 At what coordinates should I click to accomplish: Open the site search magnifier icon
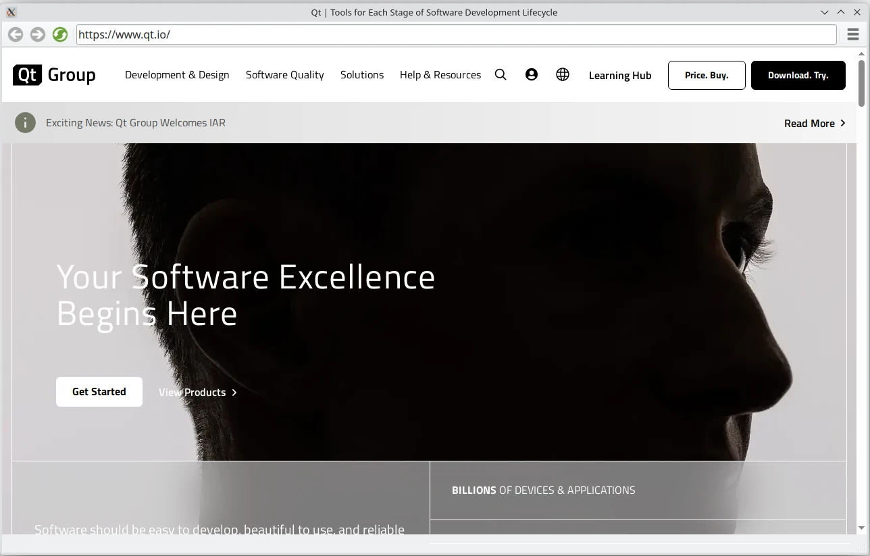click(x=501, y=75)
